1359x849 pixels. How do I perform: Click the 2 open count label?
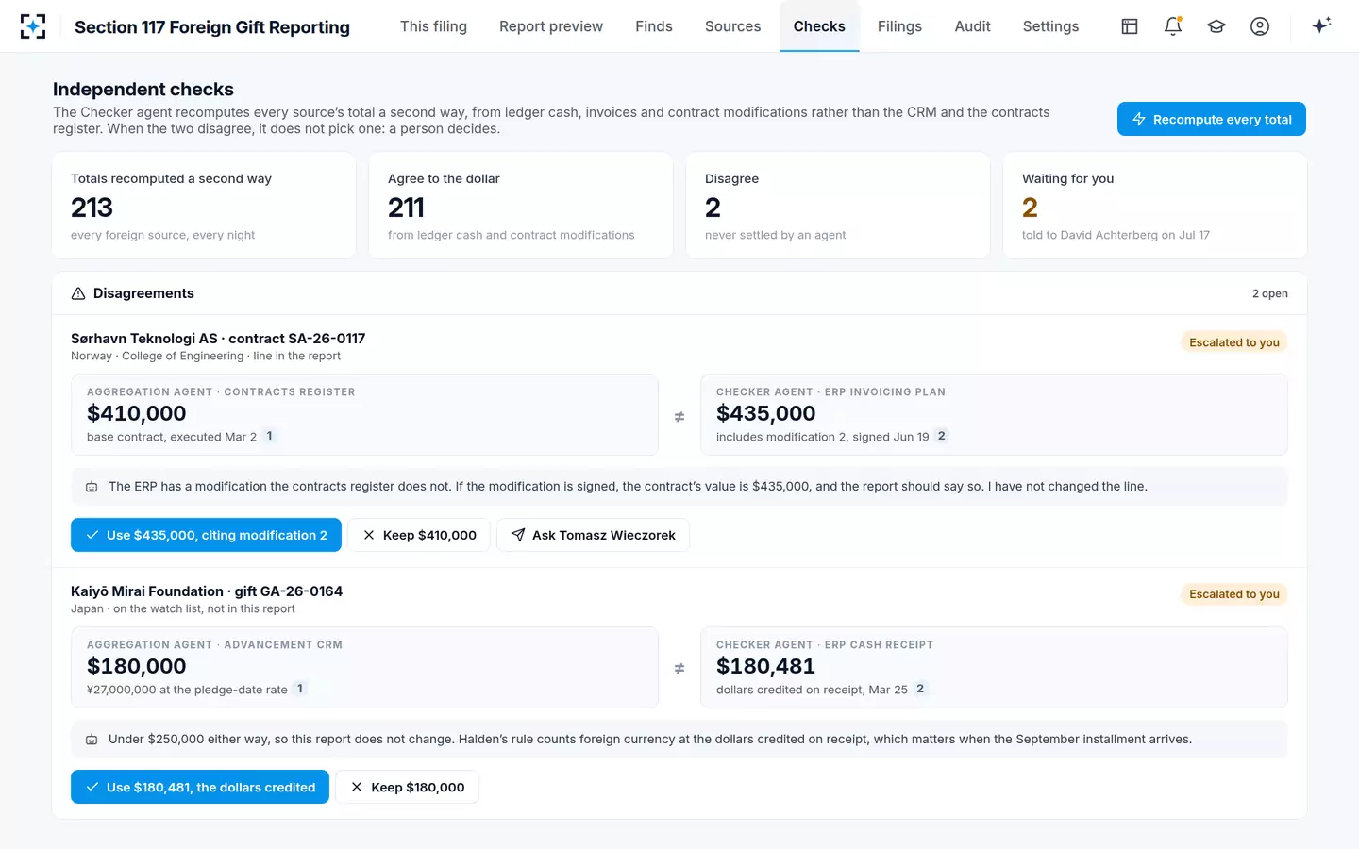(1269, 293)
